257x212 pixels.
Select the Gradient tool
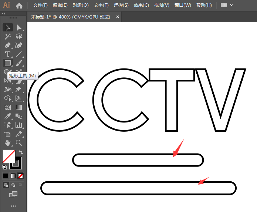pyautogui.click(x=19, y=107)
